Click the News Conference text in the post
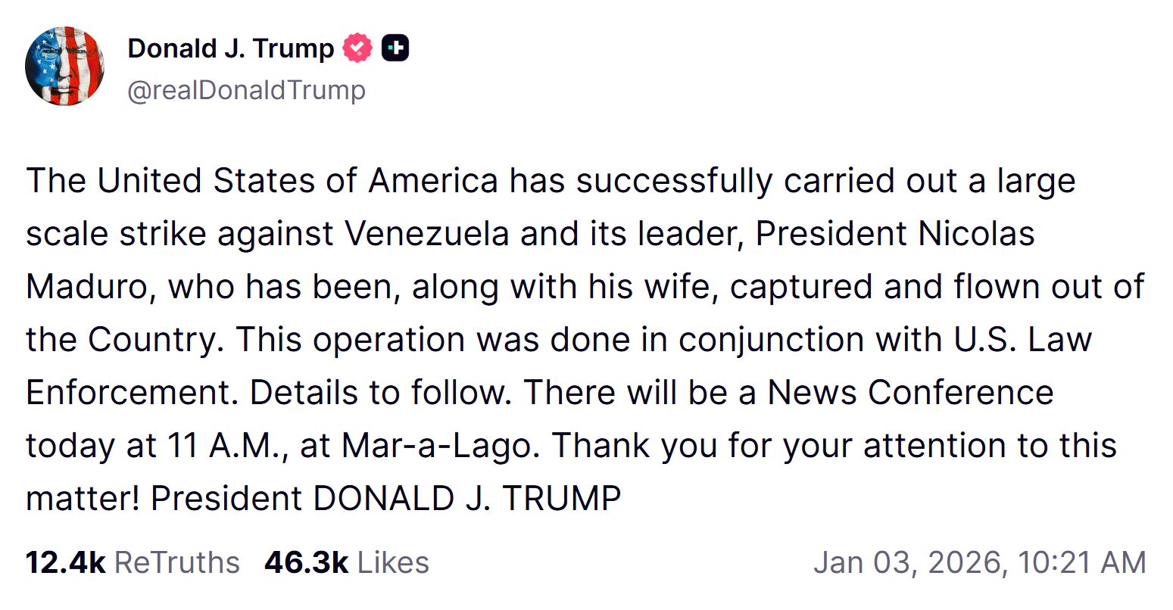Viewport: 1173px width, 610px height. tap(910, 393)
